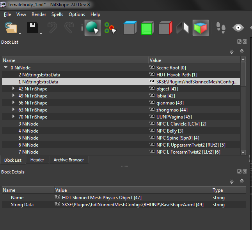The height and width of the screenshot is (230, 252).
Task: Click the NPC Belly [3] value
Action: coord(170,131)
